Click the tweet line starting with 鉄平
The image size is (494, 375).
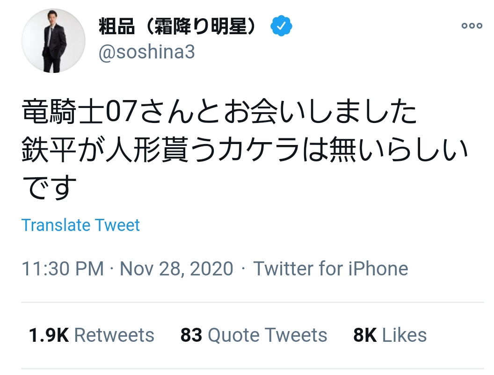click(x=244, y=151)
